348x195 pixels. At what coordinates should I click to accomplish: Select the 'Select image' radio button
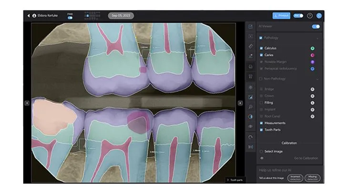coord(261,151)
